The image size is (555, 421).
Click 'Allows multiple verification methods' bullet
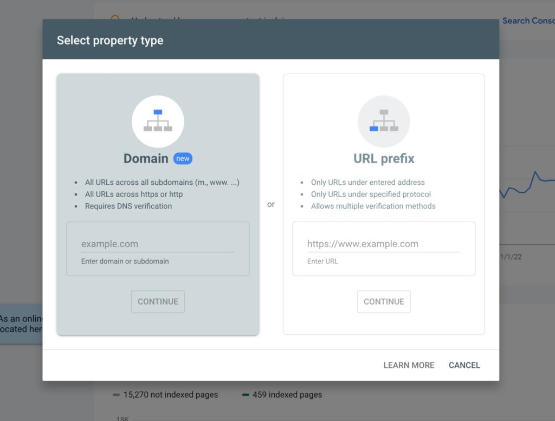pyautogui.click(x=373, y=206)
